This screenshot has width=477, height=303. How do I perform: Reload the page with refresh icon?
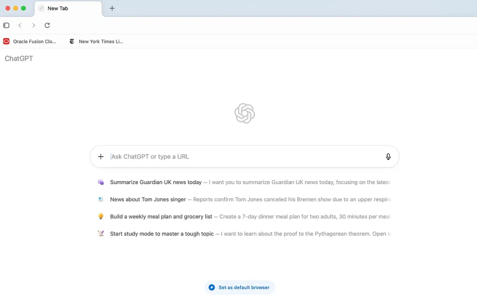click(x=47, y=25)
